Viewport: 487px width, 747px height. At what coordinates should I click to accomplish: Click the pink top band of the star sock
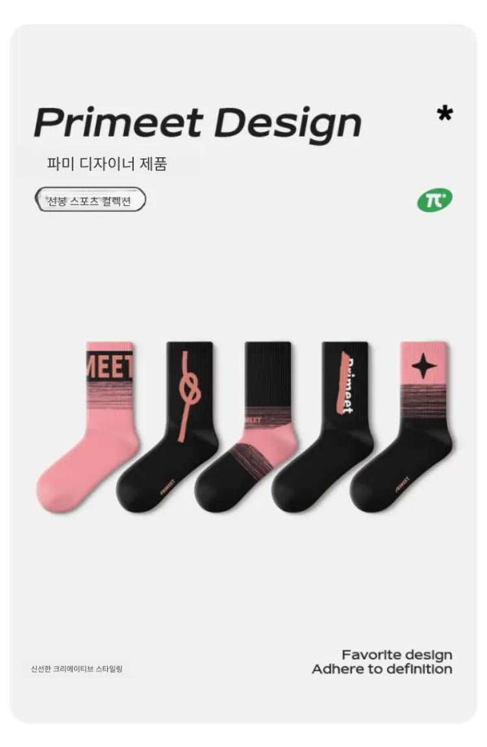pos(423,362)
